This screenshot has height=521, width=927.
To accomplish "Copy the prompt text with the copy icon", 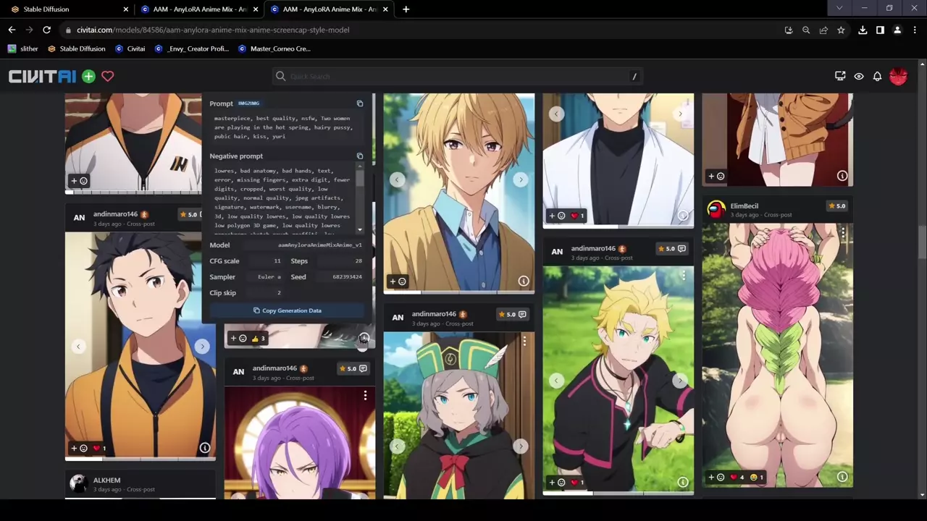I will tap(360, 103).
